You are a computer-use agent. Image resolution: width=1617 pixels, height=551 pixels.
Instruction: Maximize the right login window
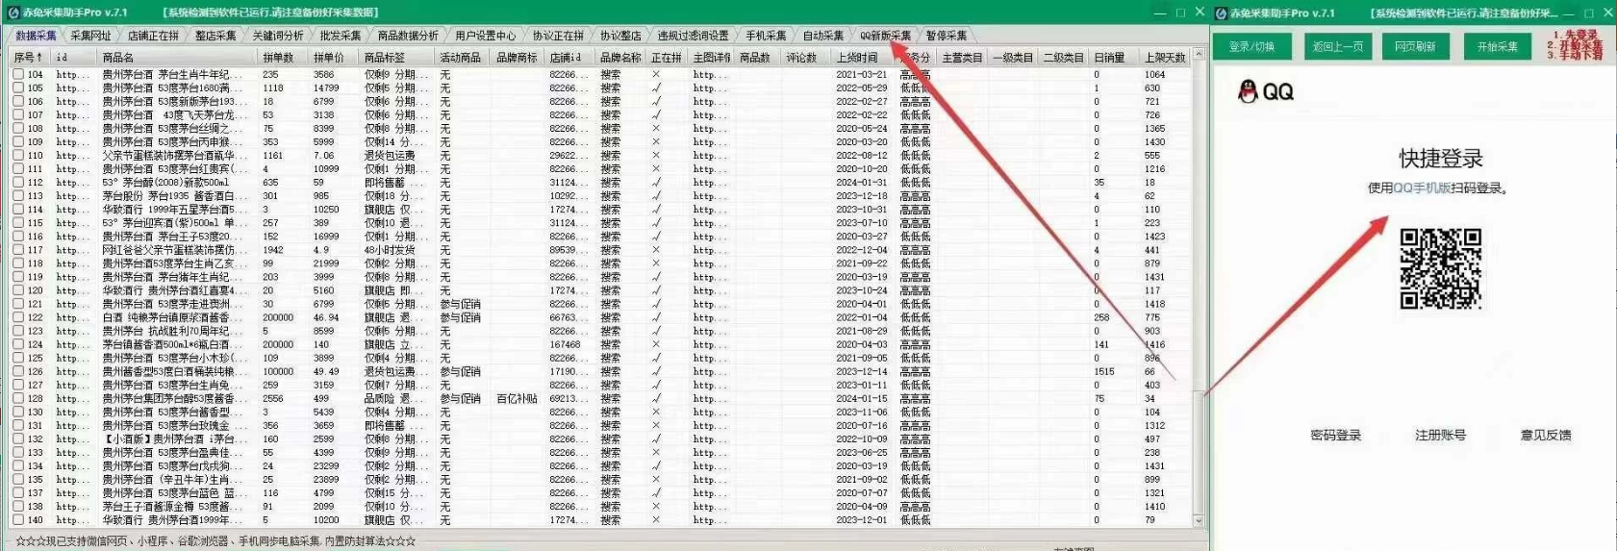[x=1589, y=13]
